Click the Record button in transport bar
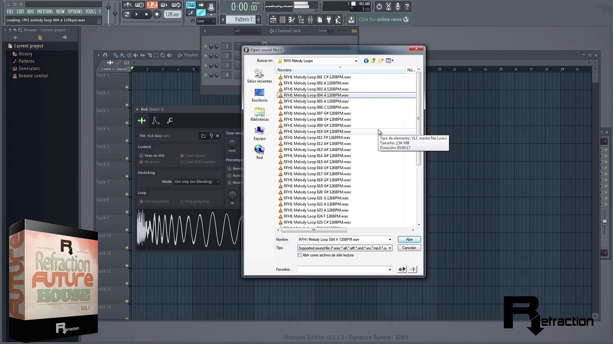 157,15
